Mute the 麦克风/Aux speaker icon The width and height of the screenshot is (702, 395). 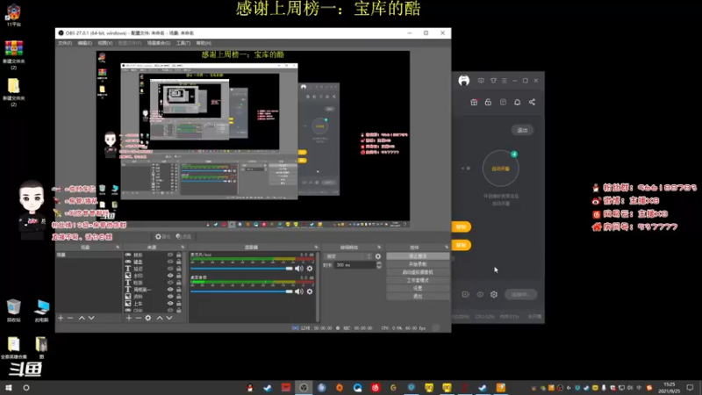[298, 269]
